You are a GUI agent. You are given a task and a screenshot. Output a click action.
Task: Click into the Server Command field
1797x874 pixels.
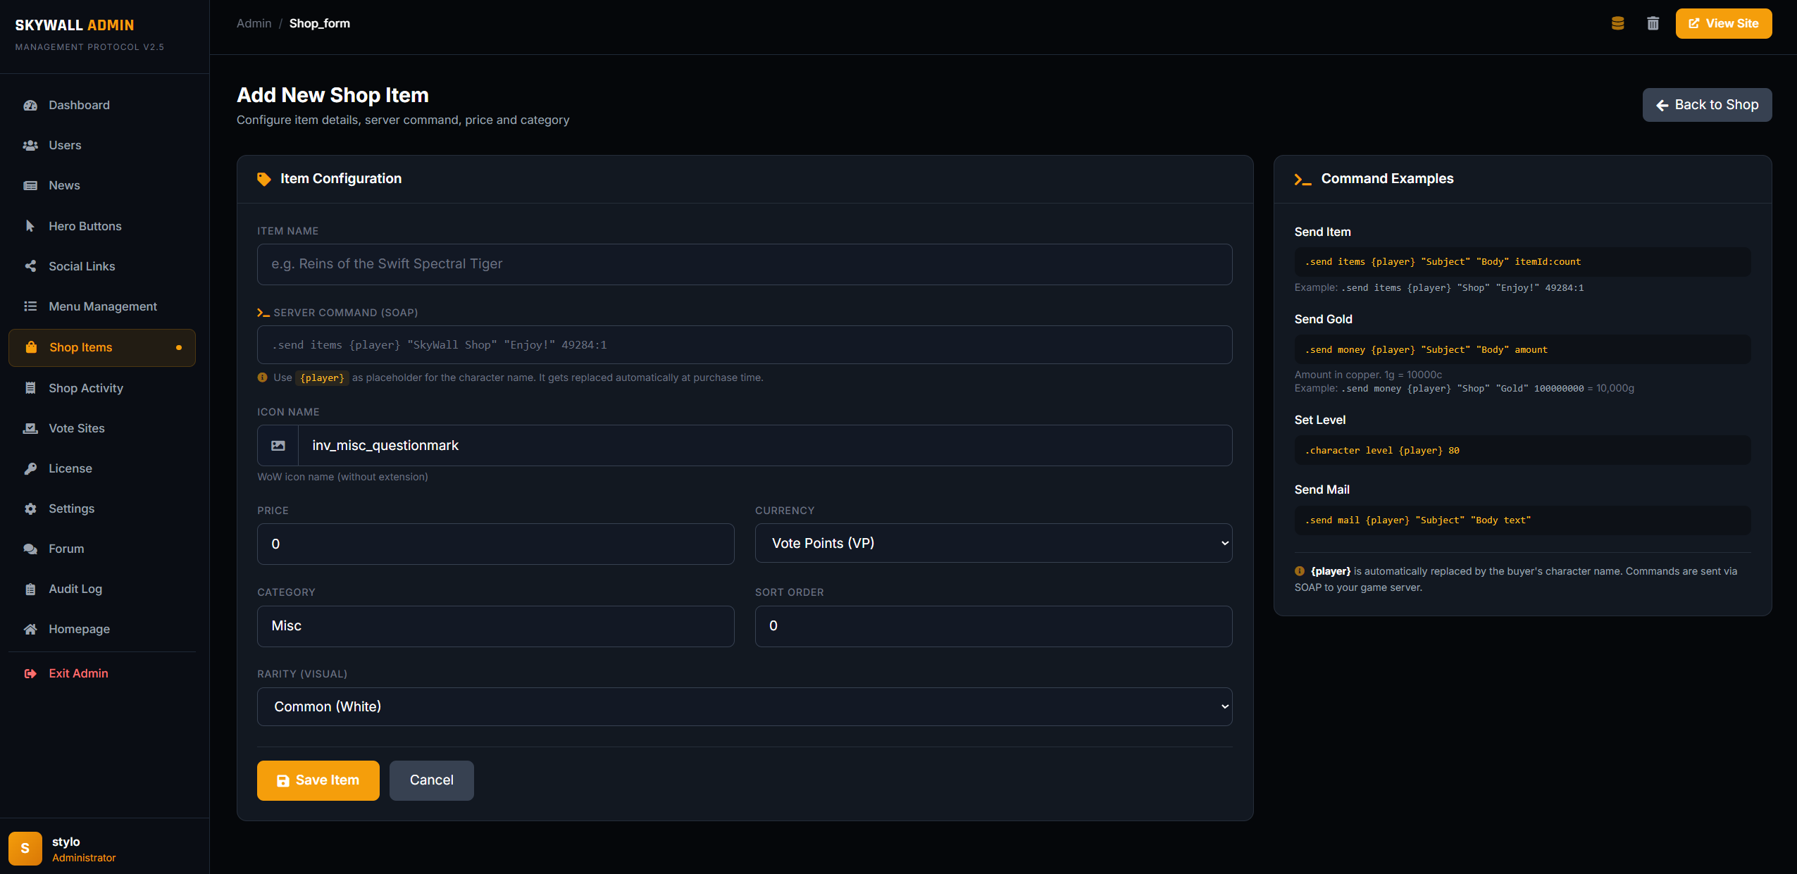[x=744, y=345]
